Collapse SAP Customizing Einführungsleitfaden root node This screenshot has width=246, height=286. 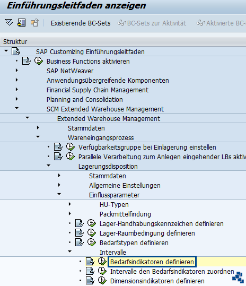(x=6, y=51)
